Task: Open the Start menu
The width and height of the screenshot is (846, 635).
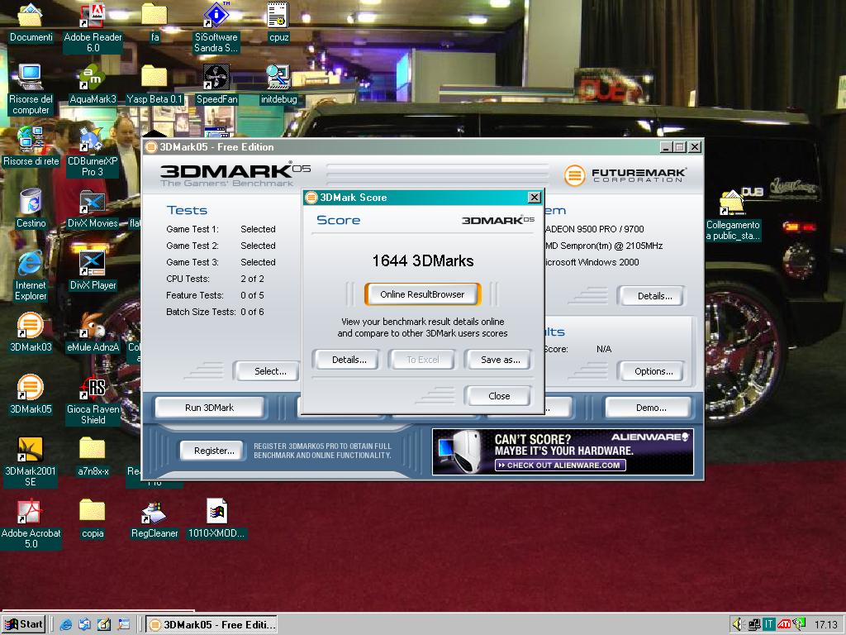Action: [23, 625]
